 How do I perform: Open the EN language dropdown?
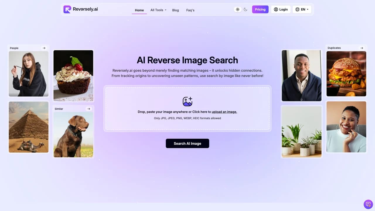click(x=302, y=9)
